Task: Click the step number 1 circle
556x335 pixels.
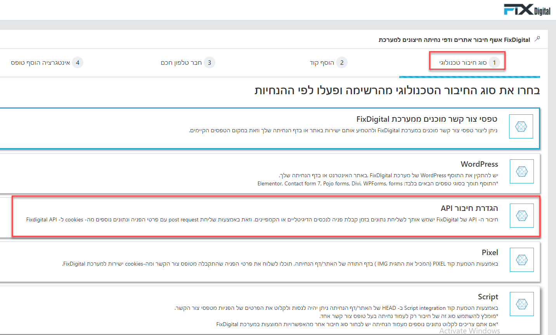Action: coord(494,62)
